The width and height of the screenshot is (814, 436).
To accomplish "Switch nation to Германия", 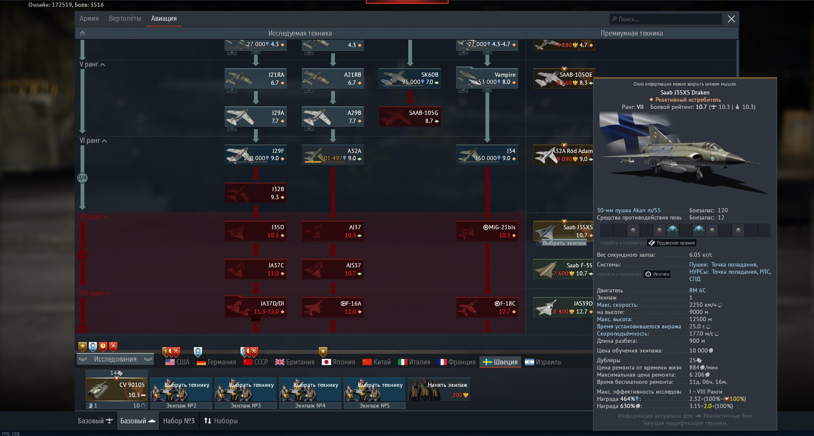I will click(x=216, y=362).
